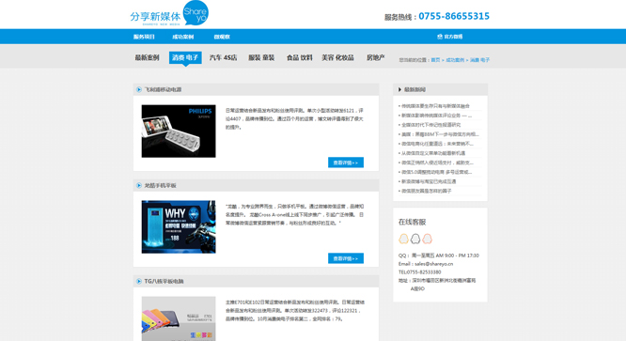Open the last news item in 最新新闻

(427, 191)
